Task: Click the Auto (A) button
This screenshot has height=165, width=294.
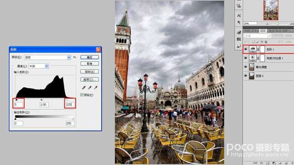Action: [90, 72]
